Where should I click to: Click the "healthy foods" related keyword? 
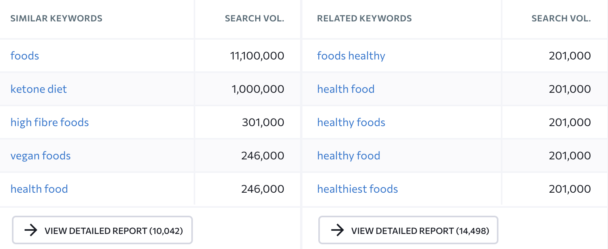pos(351,122)
